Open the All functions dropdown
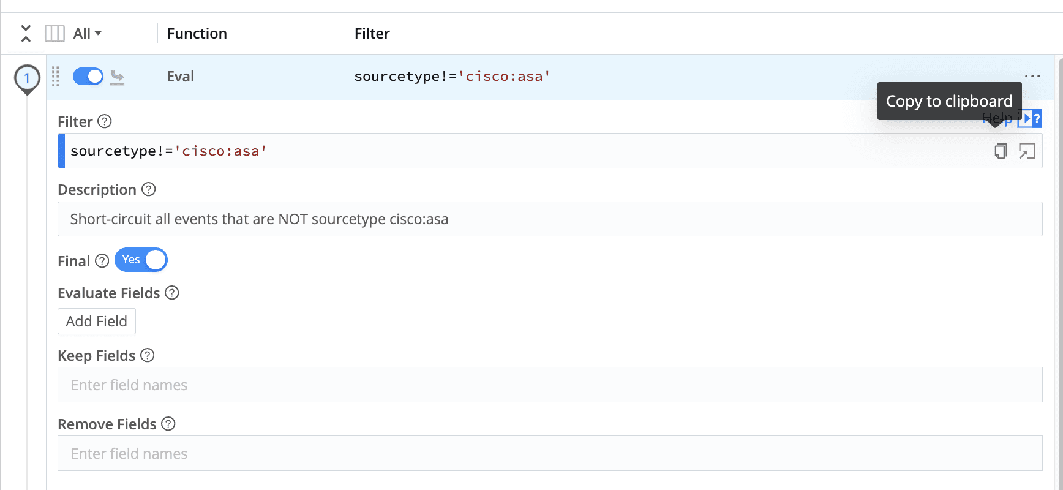Screen dimensions: 1063x490 pos(87,33)
